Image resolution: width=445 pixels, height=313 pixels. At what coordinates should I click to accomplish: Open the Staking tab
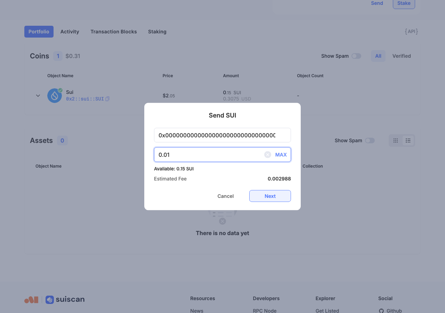[x=157, y=32]
